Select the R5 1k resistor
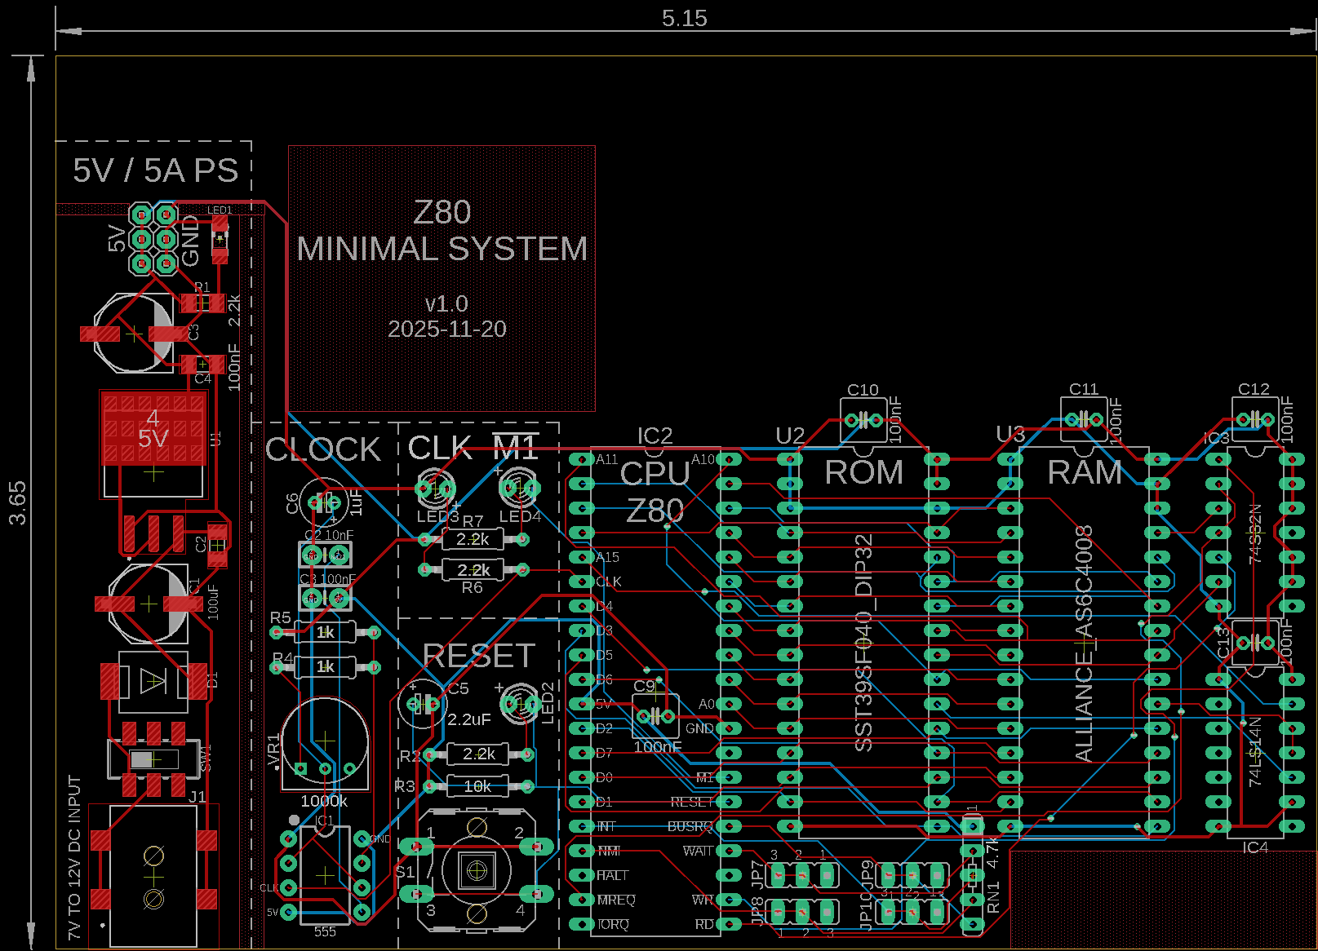Screen dimensions: 1318x951 [x=325, y=632]
